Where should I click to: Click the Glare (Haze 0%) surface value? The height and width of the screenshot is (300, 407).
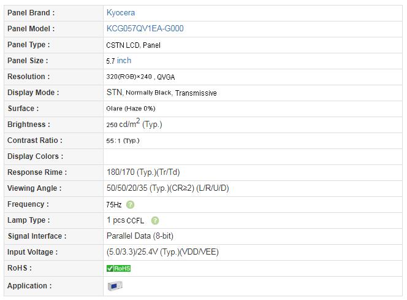click(x=131, y=109)
